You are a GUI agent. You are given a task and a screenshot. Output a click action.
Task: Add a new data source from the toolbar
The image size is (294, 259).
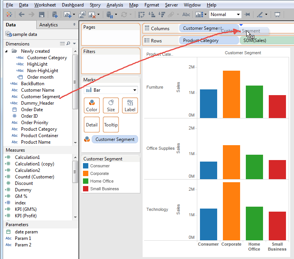(55, 15)
